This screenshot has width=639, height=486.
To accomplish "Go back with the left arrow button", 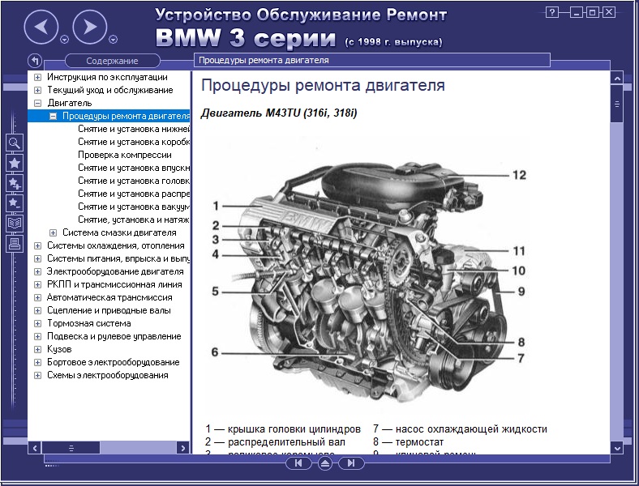I will tap(41, 27).
